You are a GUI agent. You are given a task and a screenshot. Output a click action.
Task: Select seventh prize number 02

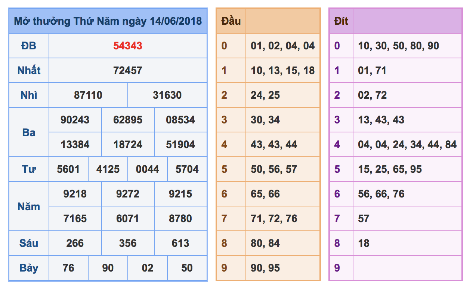pyautogui.click(x=148, y=268)
